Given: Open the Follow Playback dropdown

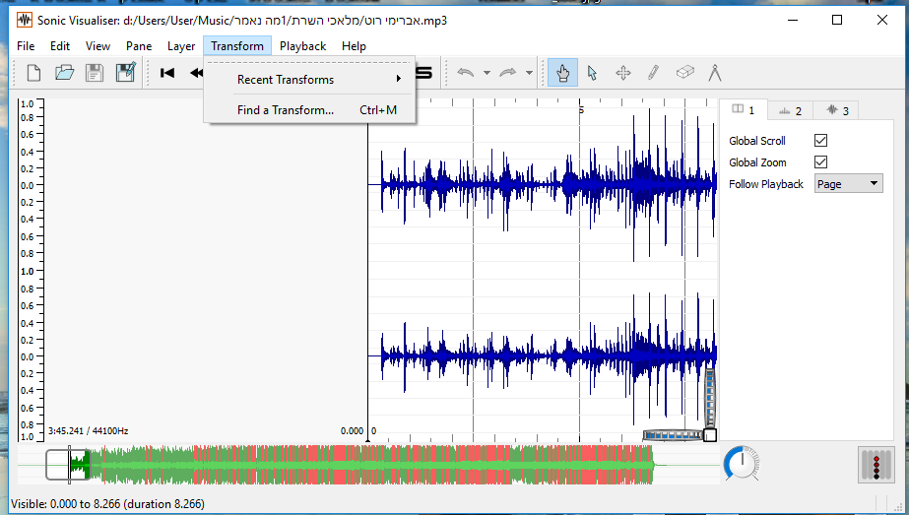Looking at the screenshot, I should (x=848, y=184).
